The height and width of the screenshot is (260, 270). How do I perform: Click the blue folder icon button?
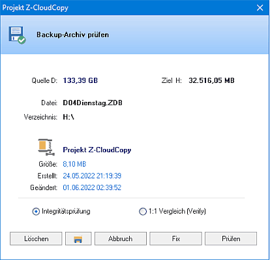[x=78, y=239]
